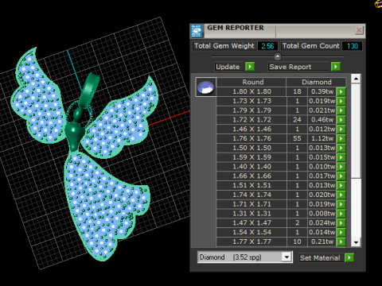
Task: Click the gem list scrollbar thumb
Action: (356, 131)
